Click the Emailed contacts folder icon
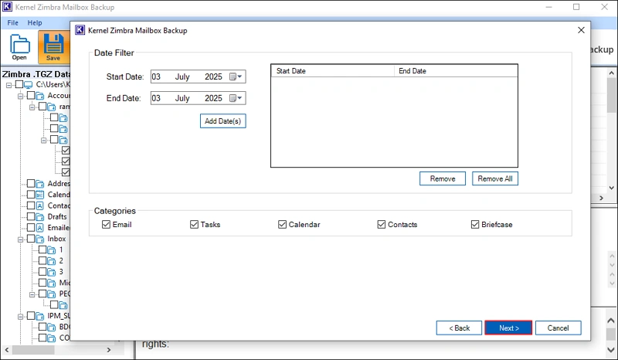Viewport: 618px width, 360px height. 40,228
